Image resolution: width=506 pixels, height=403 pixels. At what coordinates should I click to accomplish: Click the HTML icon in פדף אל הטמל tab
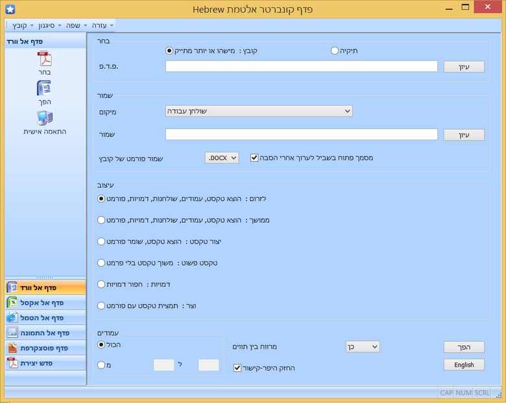coord(12,317)
